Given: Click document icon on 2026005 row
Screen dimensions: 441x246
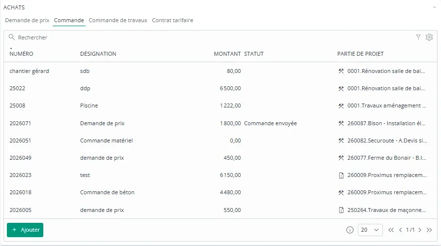Looking at the screenshot, I should 341,210.
